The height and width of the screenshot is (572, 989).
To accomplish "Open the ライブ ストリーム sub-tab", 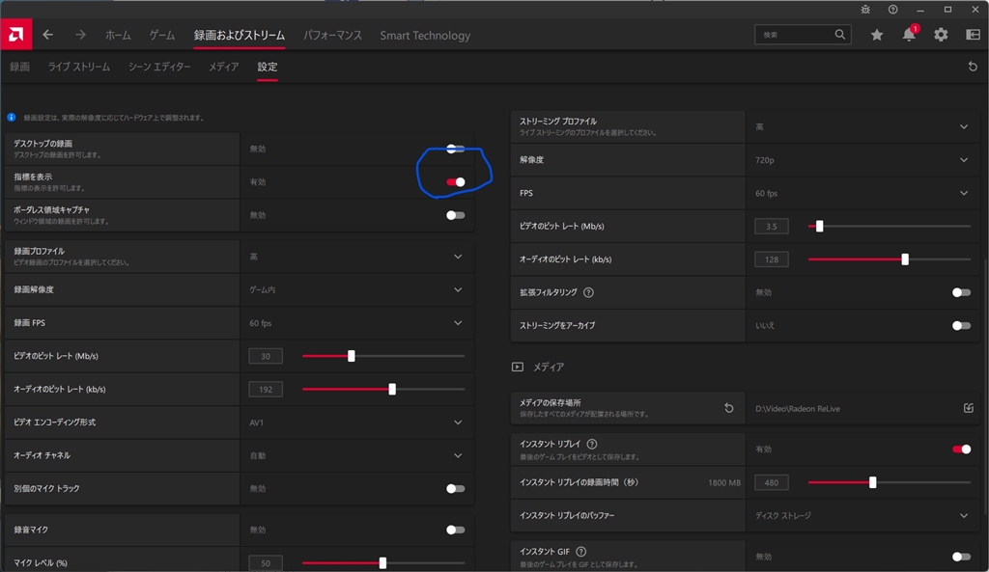I will (79, 67).
